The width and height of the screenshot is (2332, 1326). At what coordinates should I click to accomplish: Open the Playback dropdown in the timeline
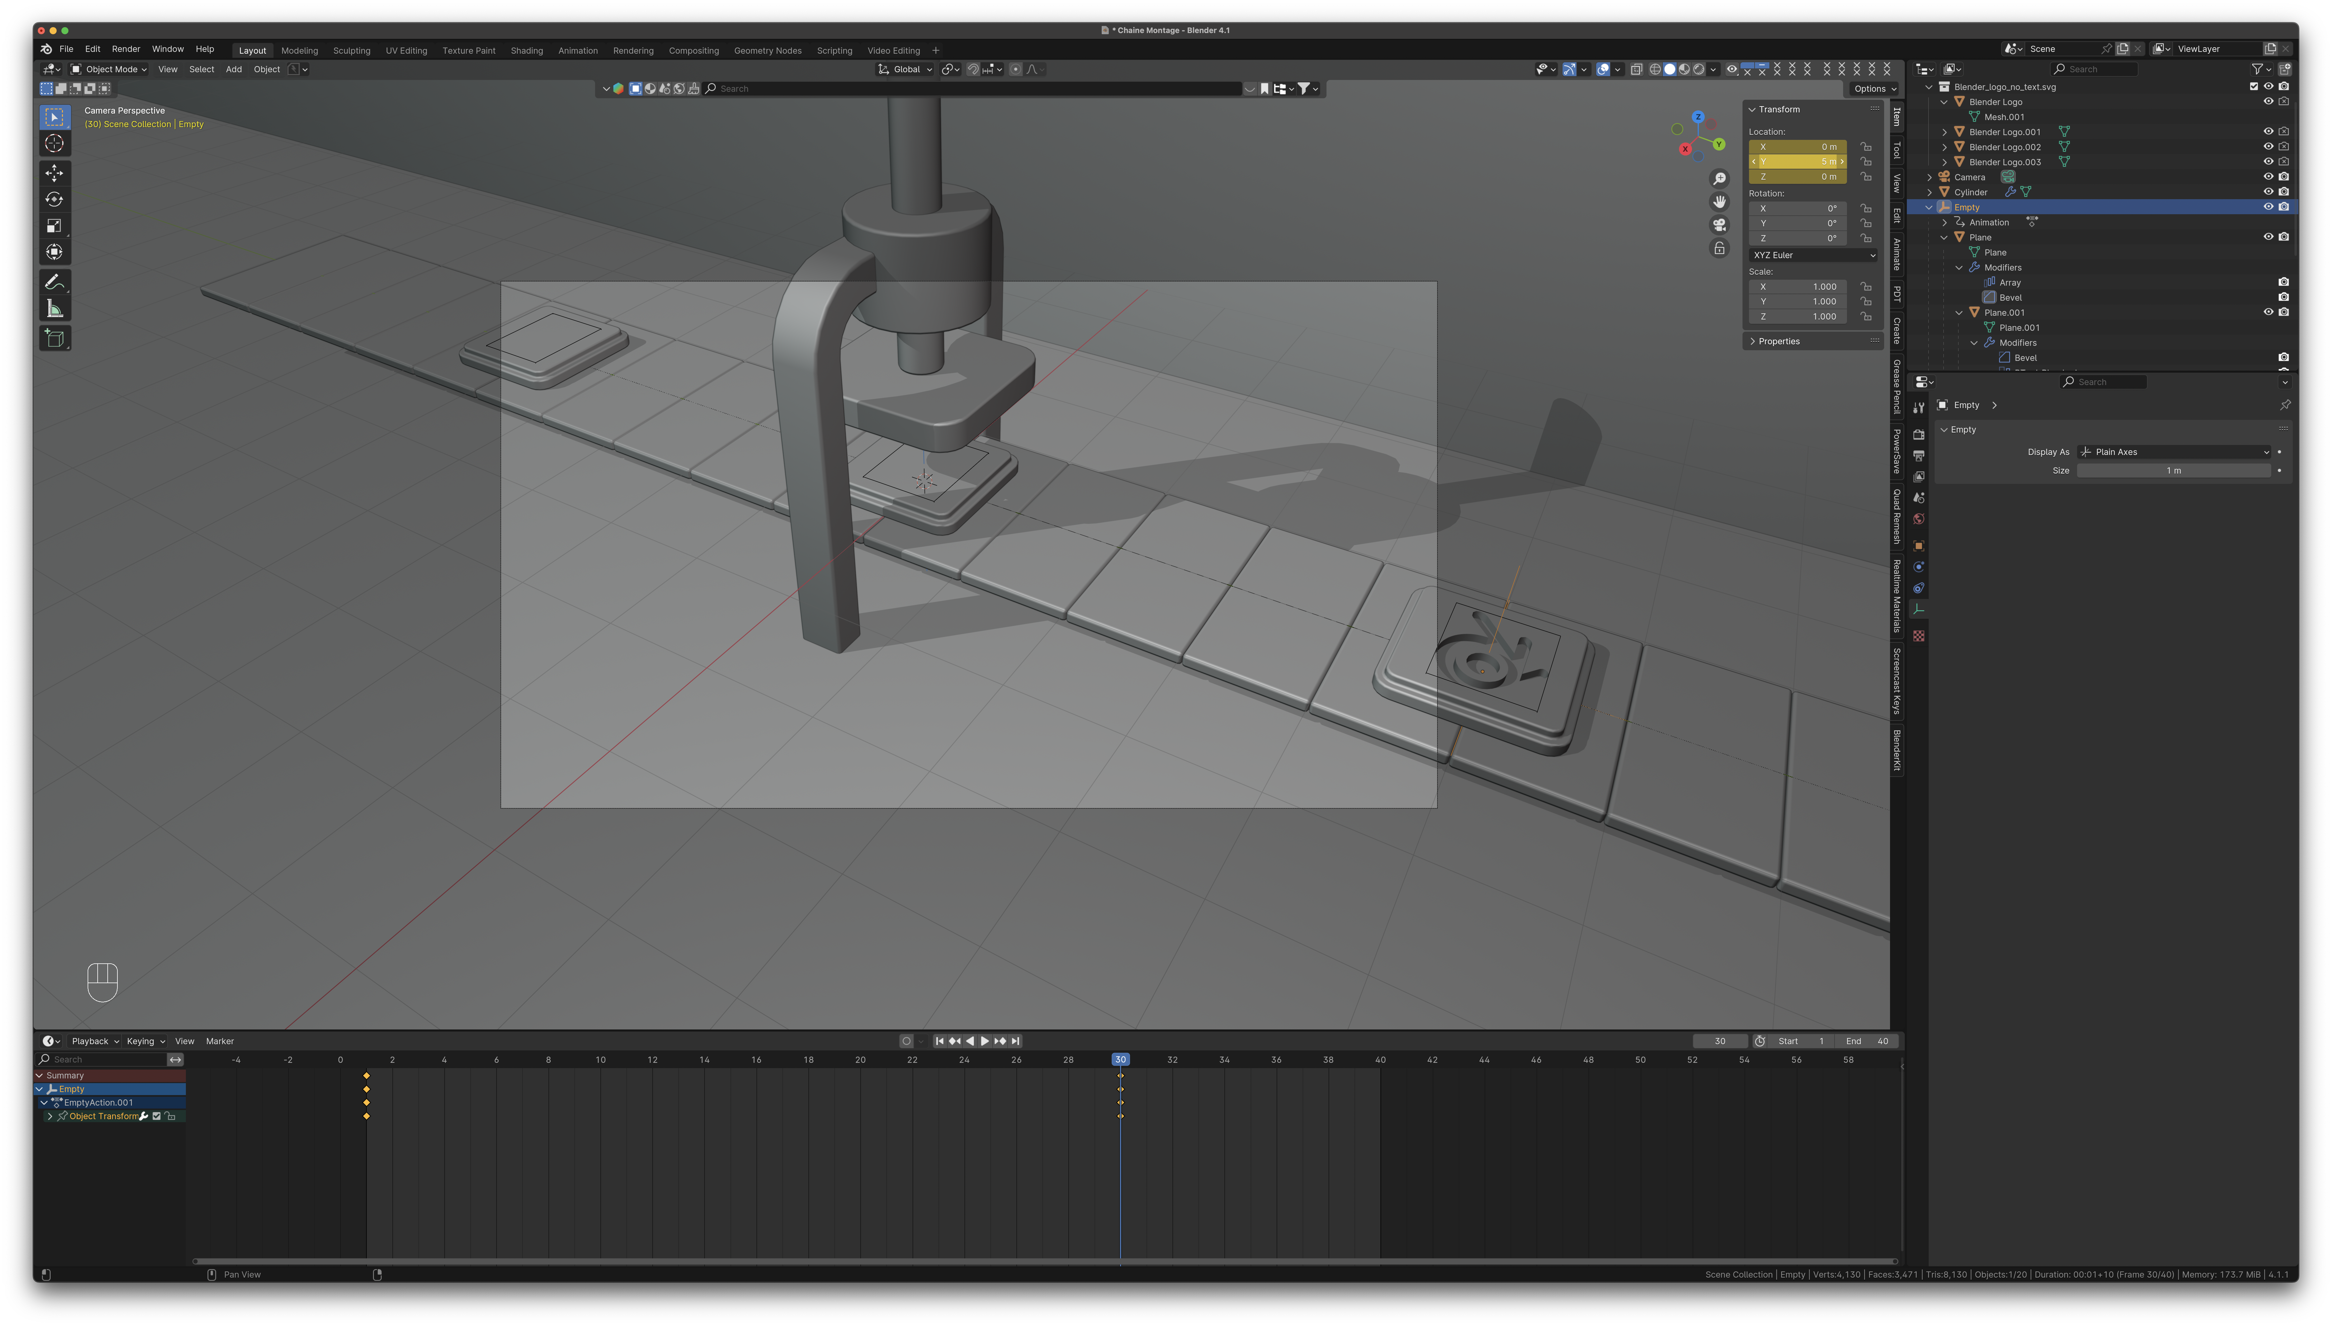point(95,1041)
